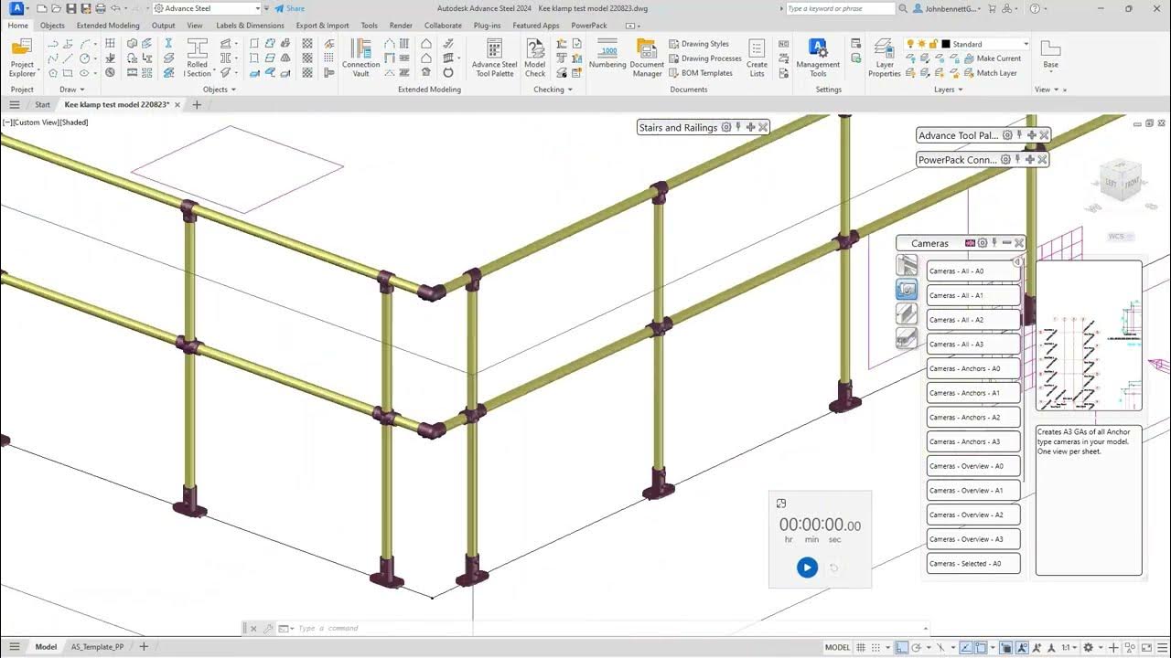The image size is (1171, 658).
Task: Click Cameras - Selected - A0 button
Action: [x=973, y=564]
